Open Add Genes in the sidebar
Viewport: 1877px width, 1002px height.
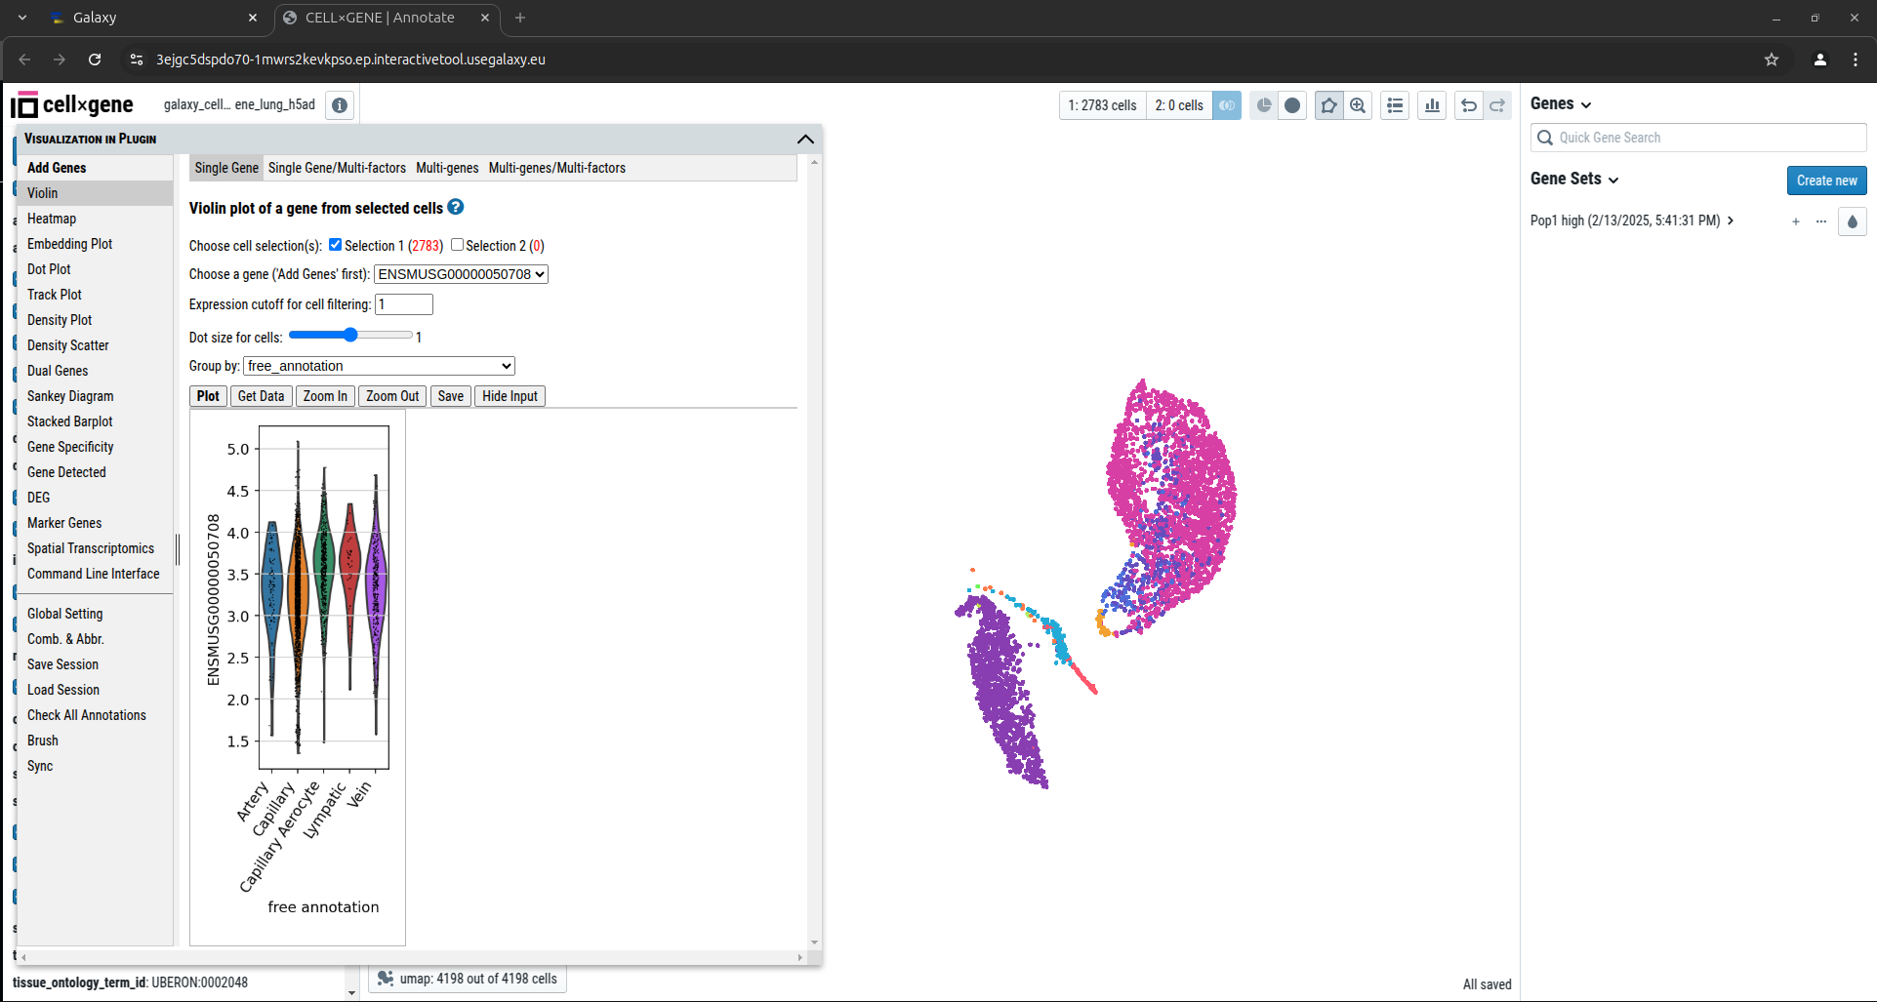57,168
